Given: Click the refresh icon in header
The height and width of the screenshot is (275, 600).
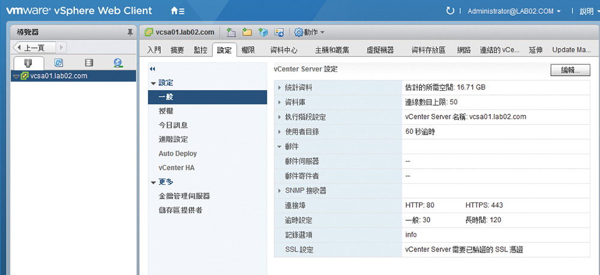Looking at the screenshot, I should pyautogui.click(x=450, y=11).
